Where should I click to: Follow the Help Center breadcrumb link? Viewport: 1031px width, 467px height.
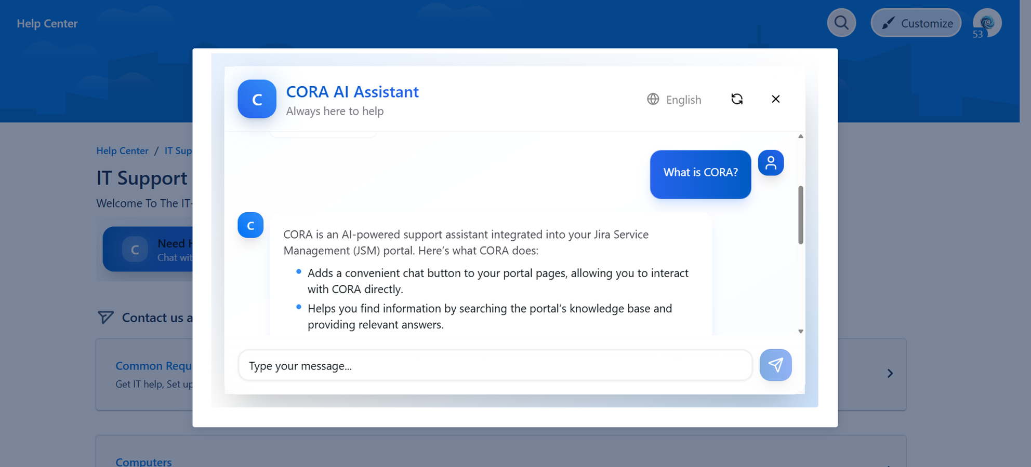pos(122,150)
